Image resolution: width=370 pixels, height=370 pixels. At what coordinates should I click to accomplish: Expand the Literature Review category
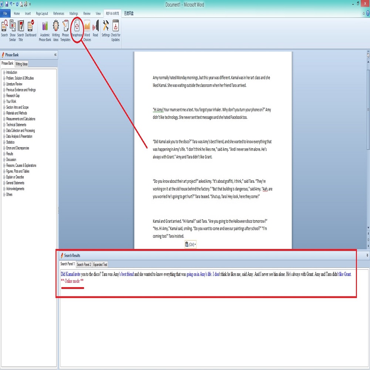coord(4,84)
